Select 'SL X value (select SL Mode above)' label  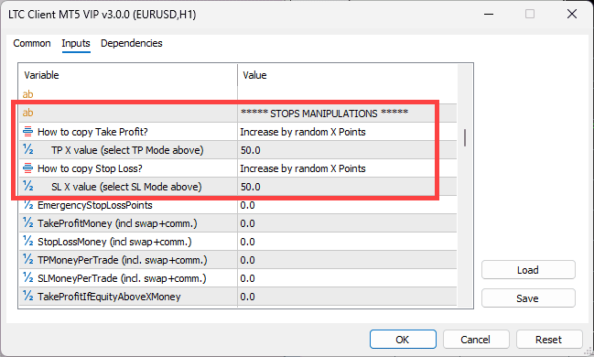(126, 187)
